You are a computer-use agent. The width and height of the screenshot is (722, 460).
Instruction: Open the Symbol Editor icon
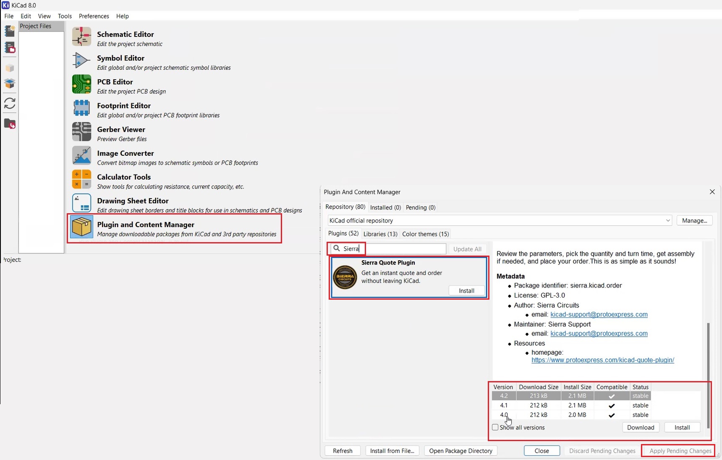click(x=81, y=60)
